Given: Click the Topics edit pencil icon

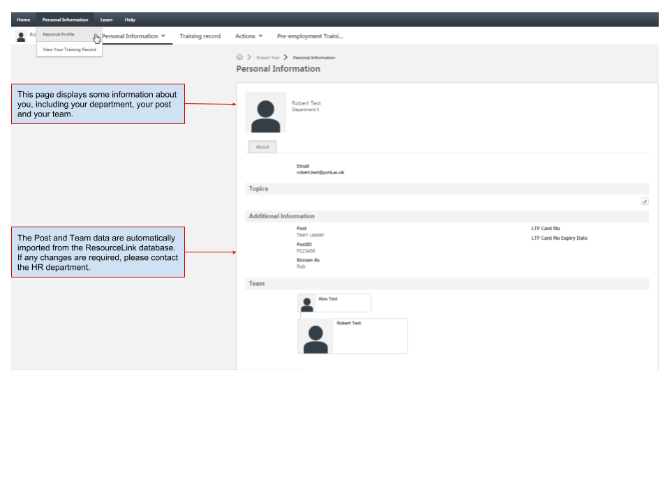Looking at the screenshot, I should (x=645, y=201).
